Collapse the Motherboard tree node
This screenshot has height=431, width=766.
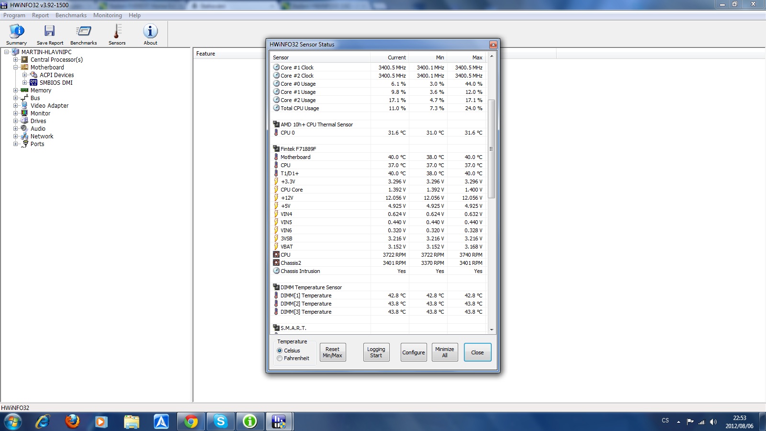point(15,67)
